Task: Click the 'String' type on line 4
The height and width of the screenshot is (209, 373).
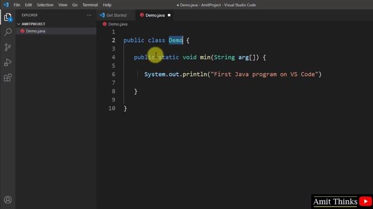Action: [224, 57]
